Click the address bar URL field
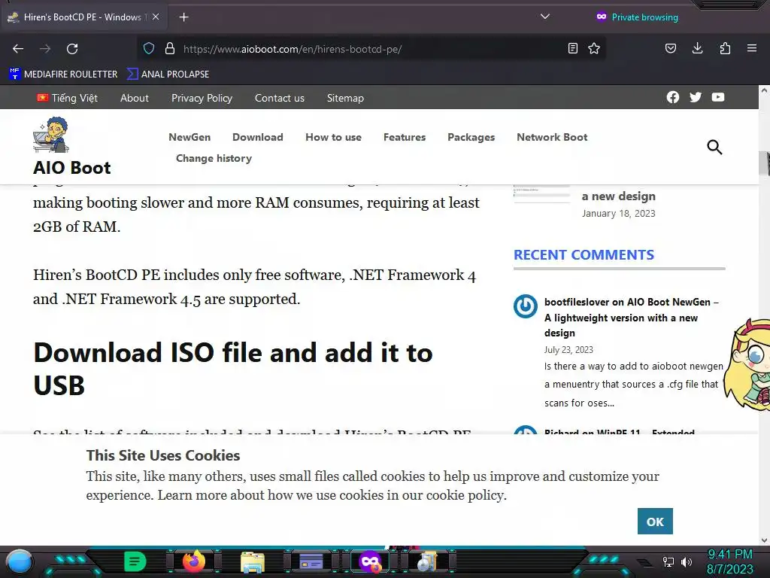 [373, 49]
